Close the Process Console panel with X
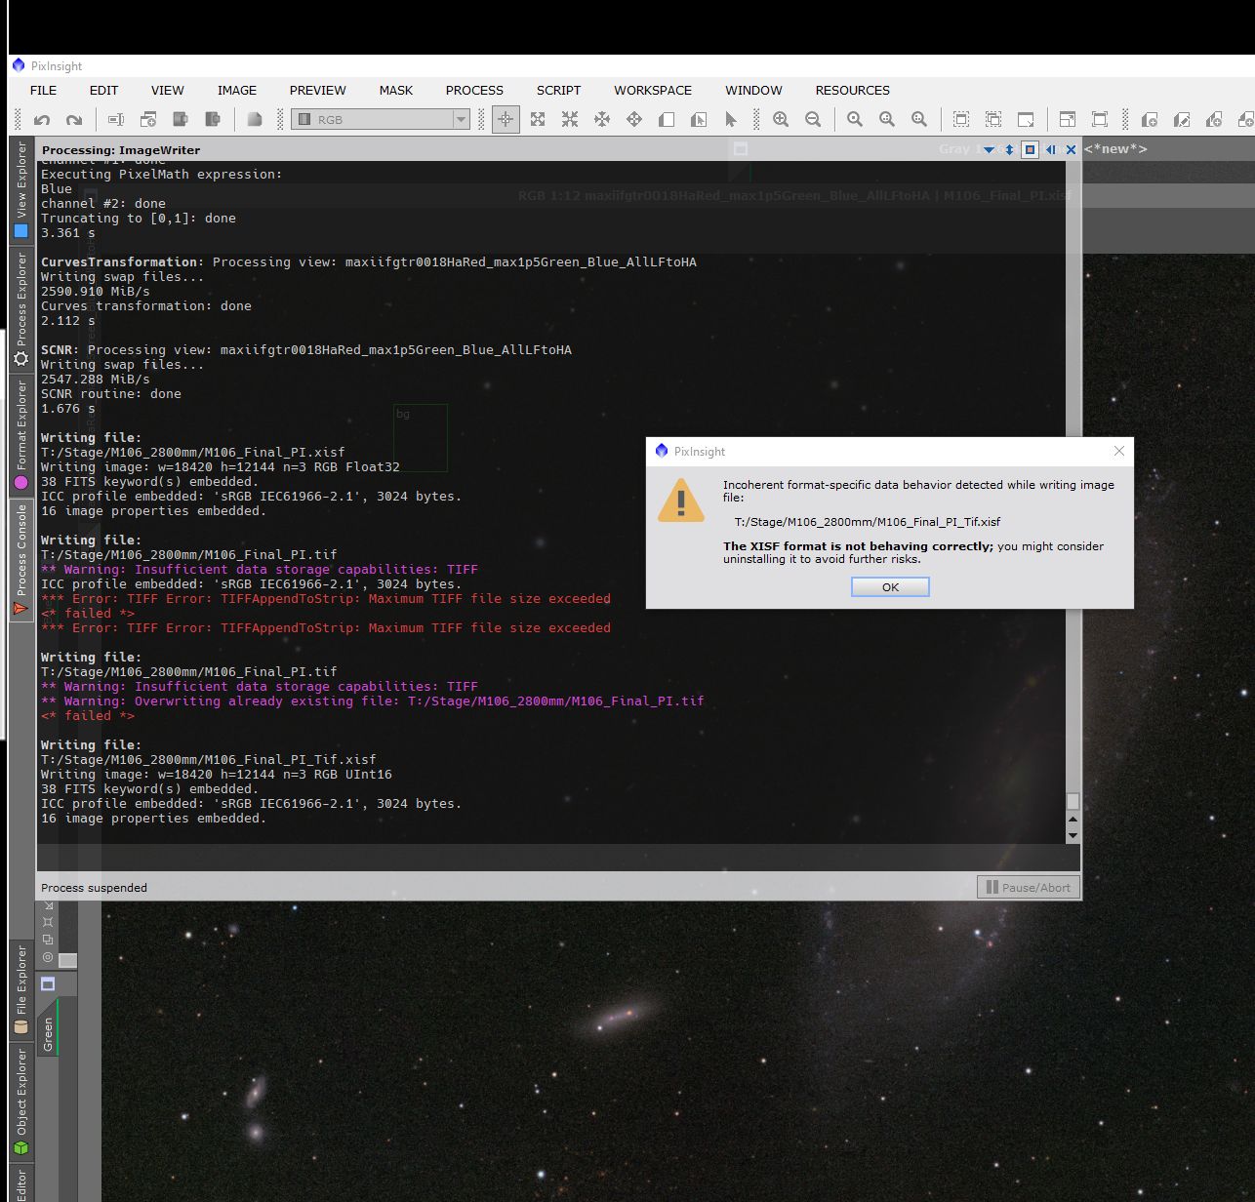 pyautogui.click(x=1071, y=149)
